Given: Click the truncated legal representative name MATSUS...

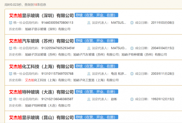Looking at the screenshot, I should pos(119,23).
